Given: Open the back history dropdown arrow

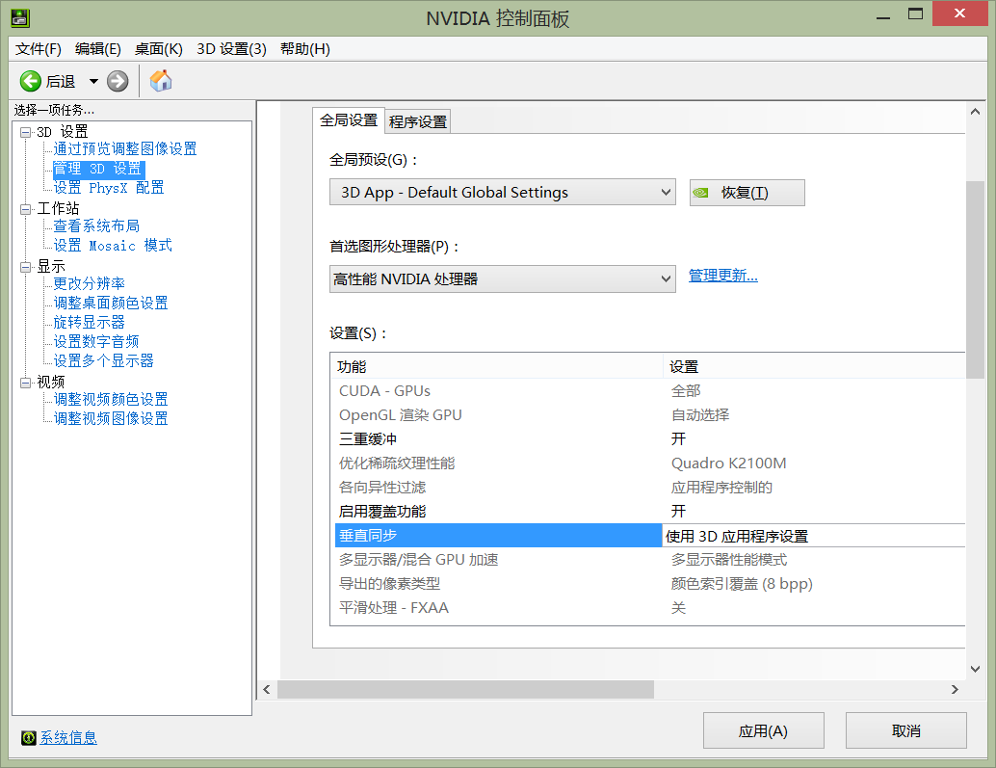Looking at the screenshot, I should [93, 81].
